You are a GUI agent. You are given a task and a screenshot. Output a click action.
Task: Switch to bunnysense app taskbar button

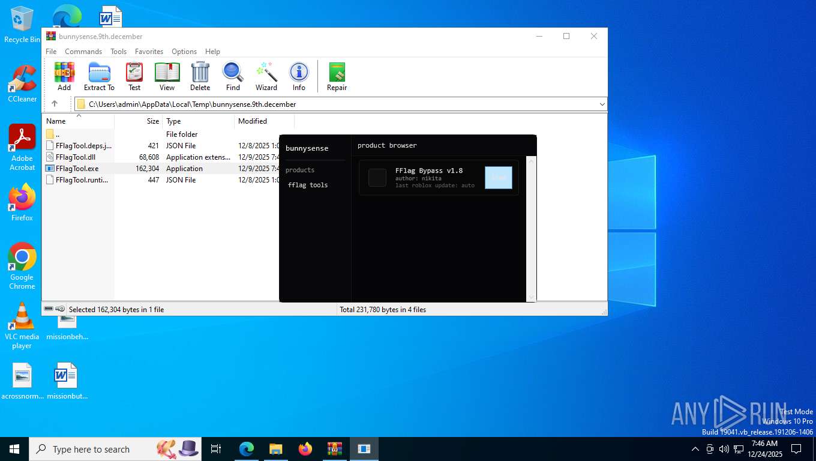tap(364, 449)
